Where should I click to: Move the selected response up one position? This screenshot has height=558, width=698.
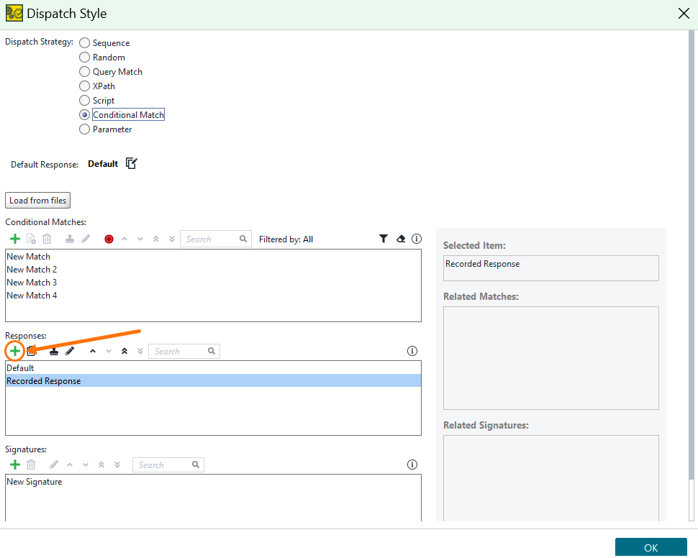92,351
